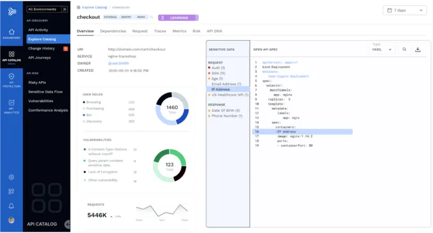This screenshot has height=233, width=433.
Task: Select Date Of Birth (4) response item
Action: pyautogui.click(x=225, y=110)
